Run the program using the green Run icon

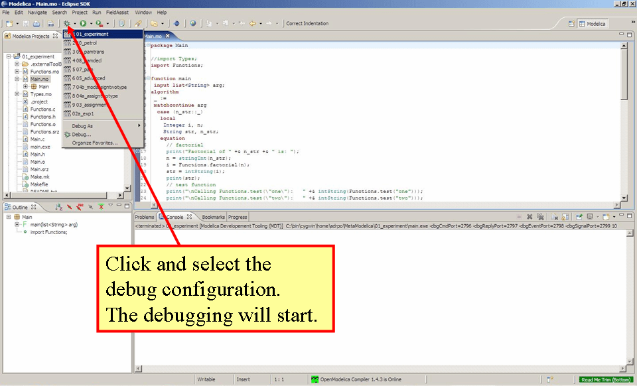click(x=82, y=23)
